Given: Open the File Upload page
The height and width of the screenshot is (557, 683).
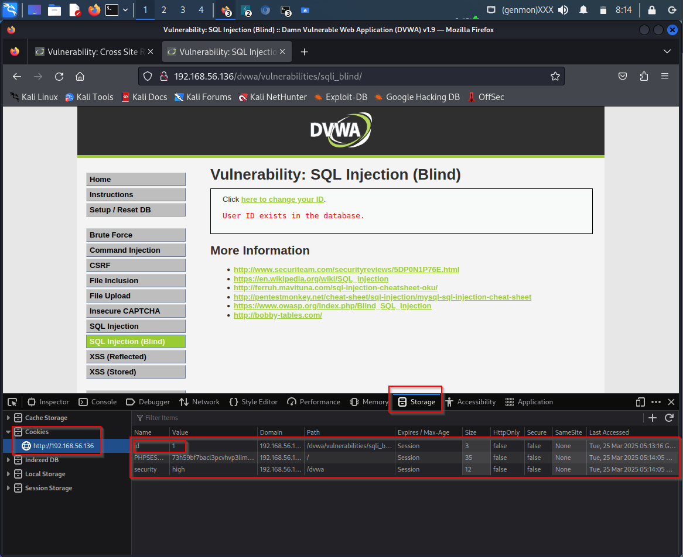Looking at the screenshot, I should point(135,296).
